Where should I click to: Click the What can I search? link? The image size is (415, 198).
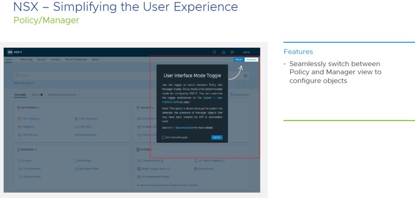tap(24, 83)
